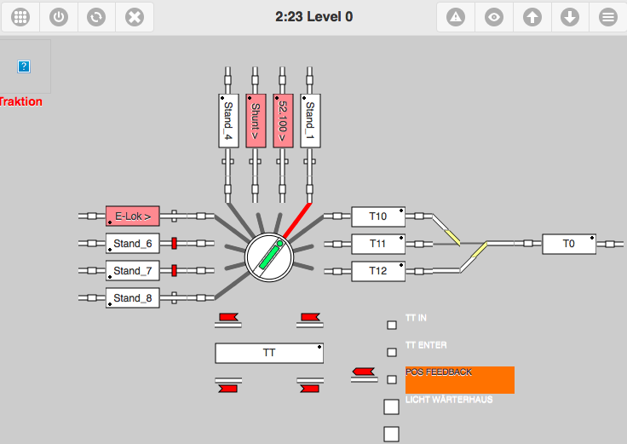Toggle the TT IN sensor box

[x=392, y=325]
